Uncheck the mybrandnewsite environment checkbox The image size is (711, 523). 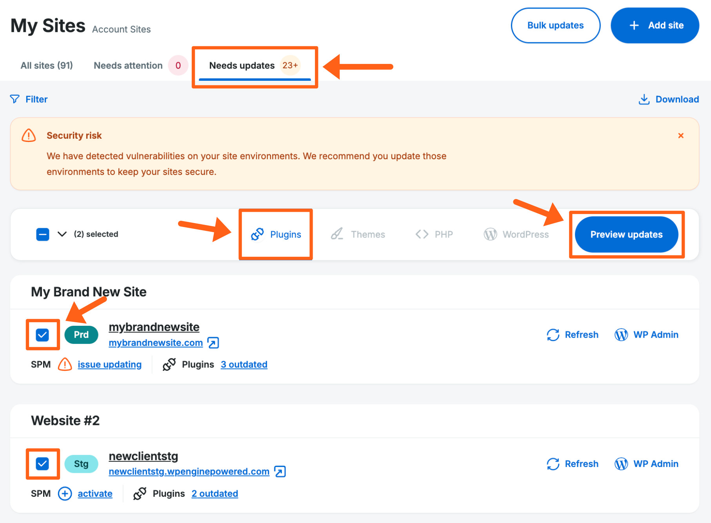42,334
